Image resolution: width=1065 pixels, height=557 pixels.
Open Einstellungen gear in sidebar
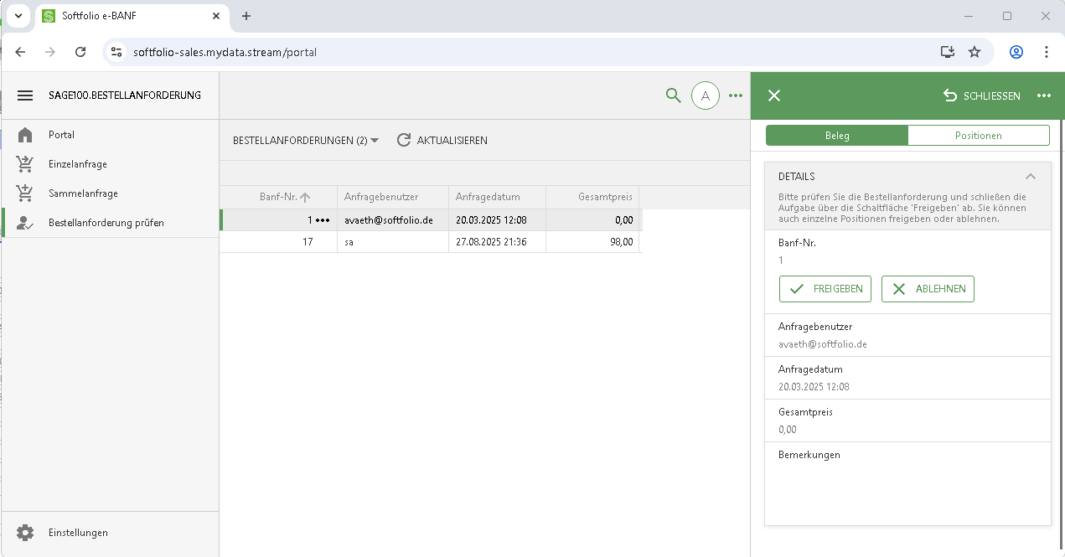pos(25,533)
